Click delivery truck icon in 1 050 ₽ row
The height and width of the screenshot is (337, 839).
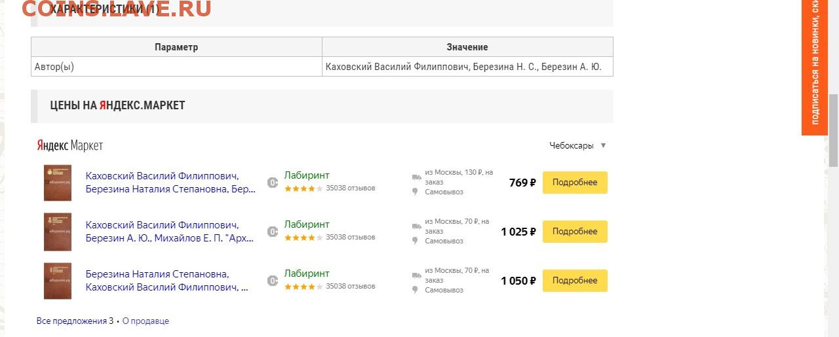(x=416, y=275)
